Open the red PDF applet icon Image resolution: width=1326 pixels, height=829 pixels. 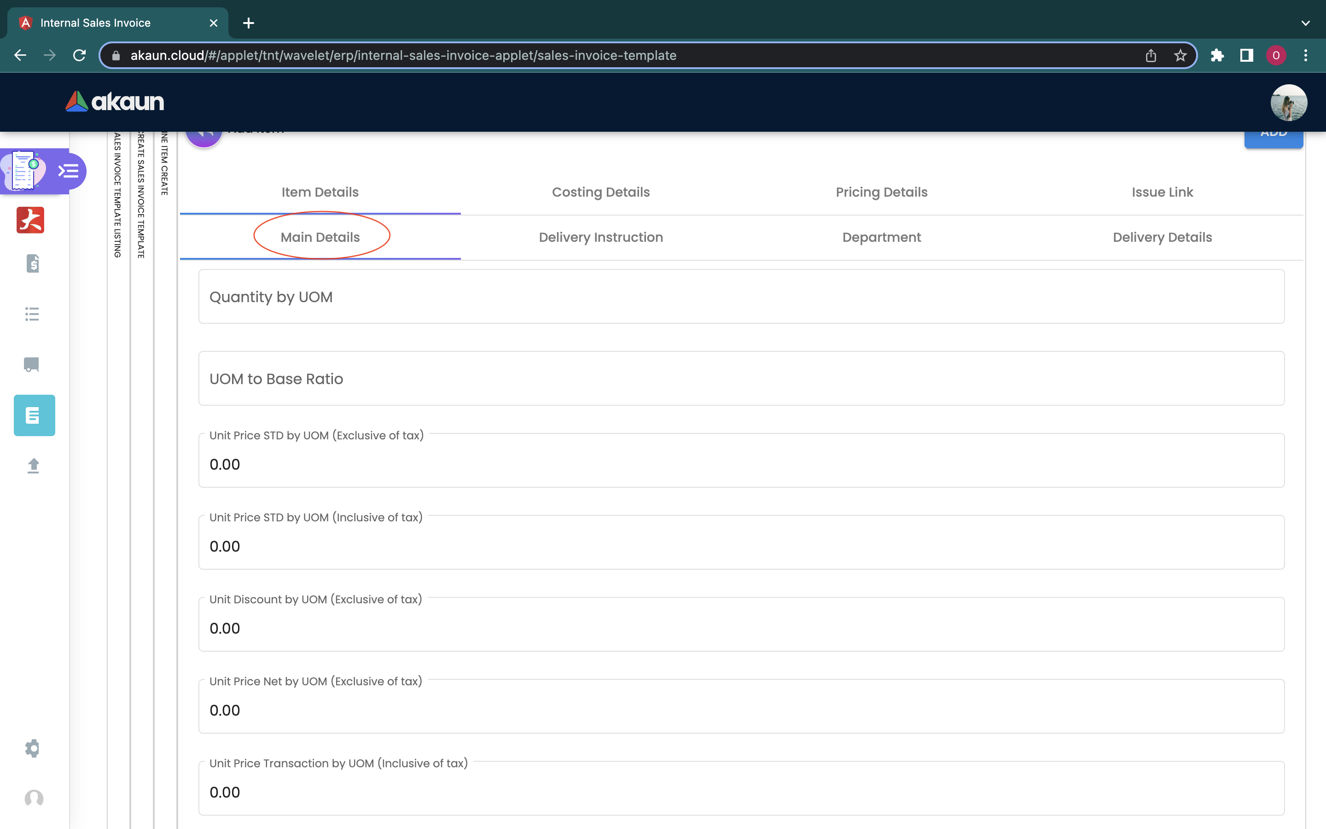pyautogui.click(x=30, y=220)
